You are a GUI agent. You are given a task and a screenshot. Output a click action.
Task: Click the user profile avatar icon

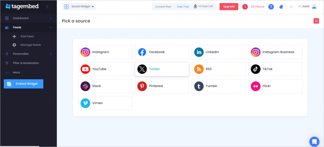pyautogui.click(x=314, y=7)
